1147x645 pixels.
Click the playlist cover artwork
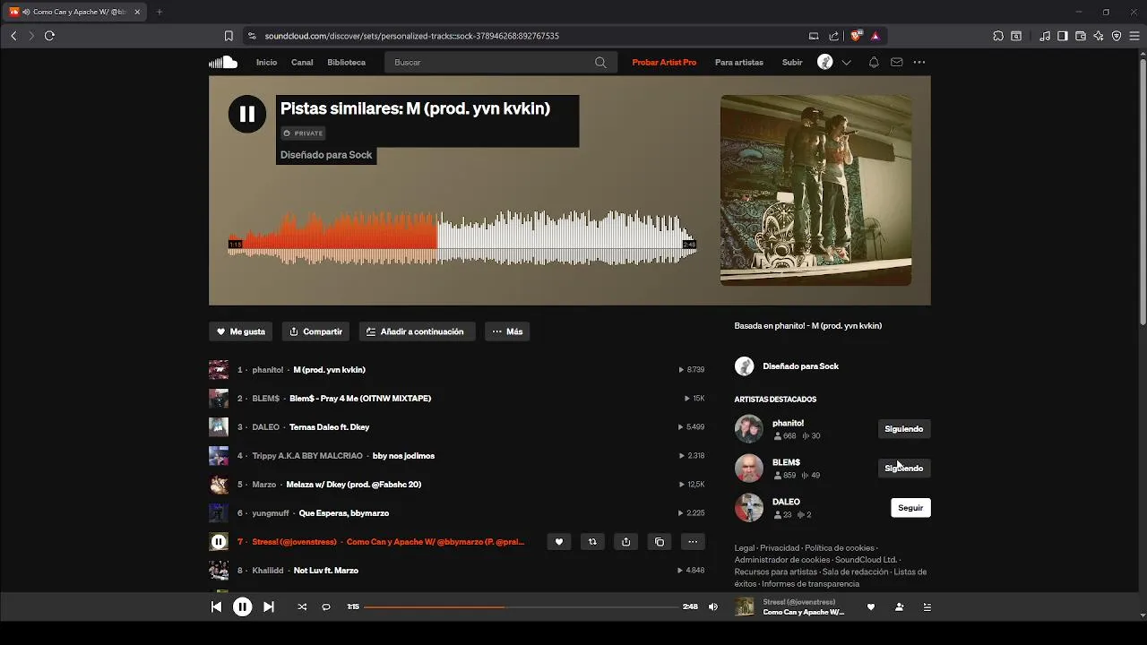click(x=815, y=190)
